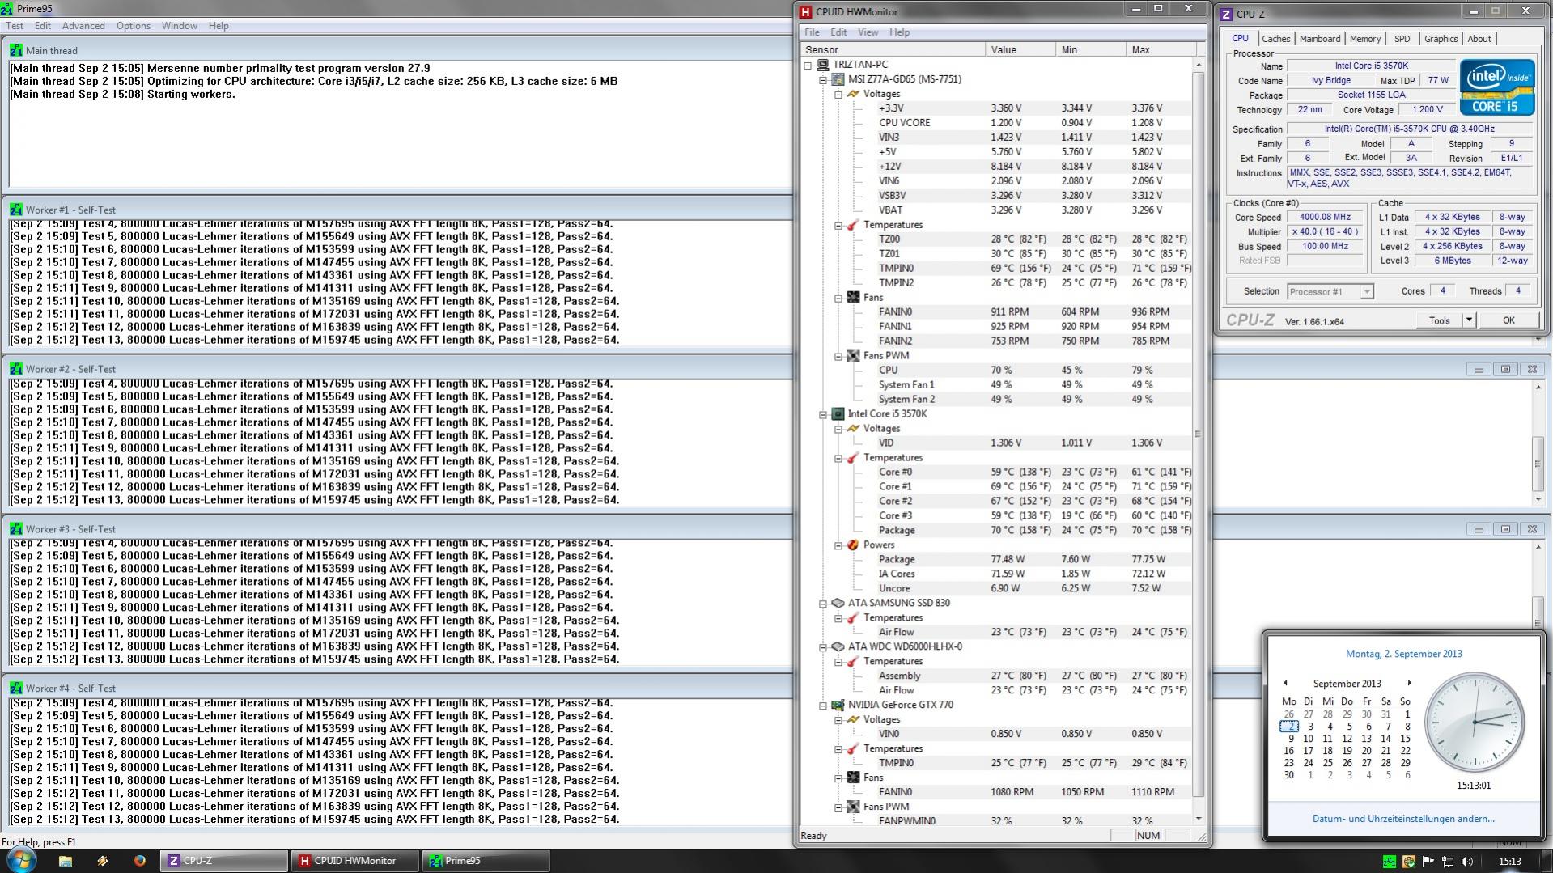Open the Tools dropdown arrow in CPU-Z
1553x873 pixels.
tap(1469, 320)
